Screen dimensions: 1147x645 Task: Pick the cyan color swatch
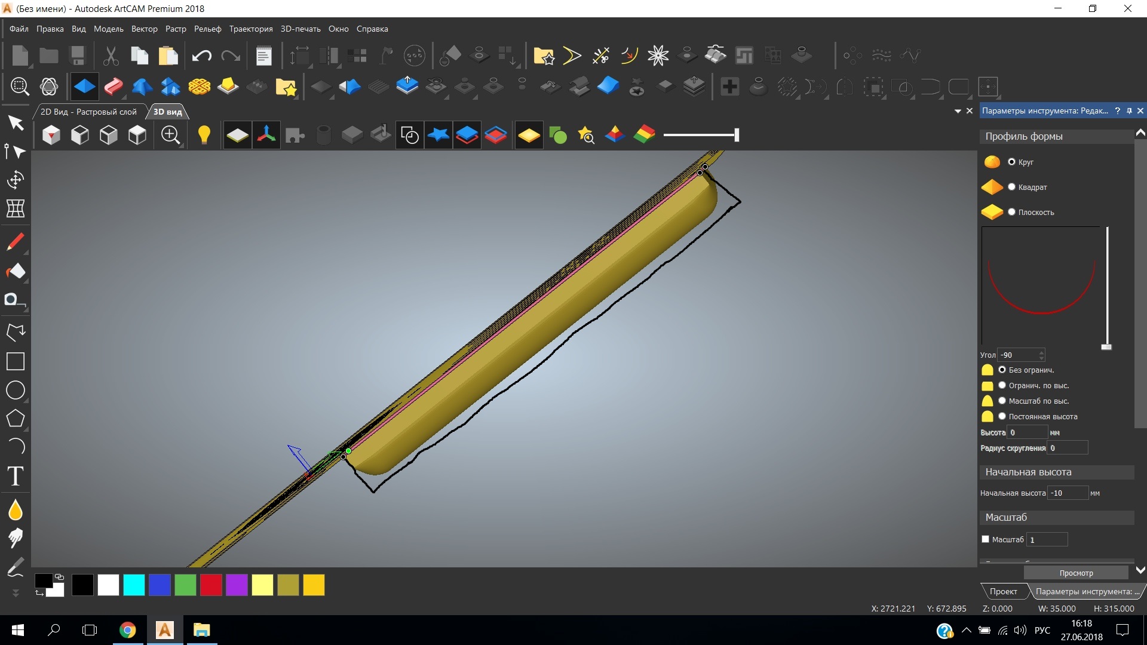coord(134,585)
